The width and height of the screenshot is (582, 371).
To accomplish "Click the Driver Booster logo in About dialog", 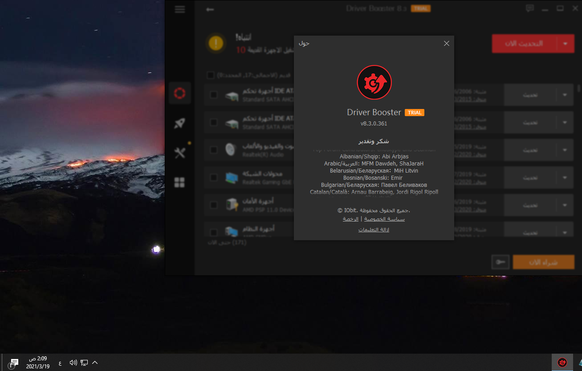I will pos(374,82).
